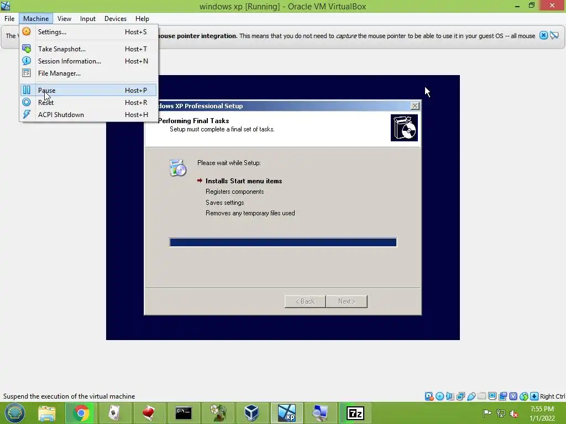Open Hearts card game on taskbar
The image size is (566, 424).
149,413
